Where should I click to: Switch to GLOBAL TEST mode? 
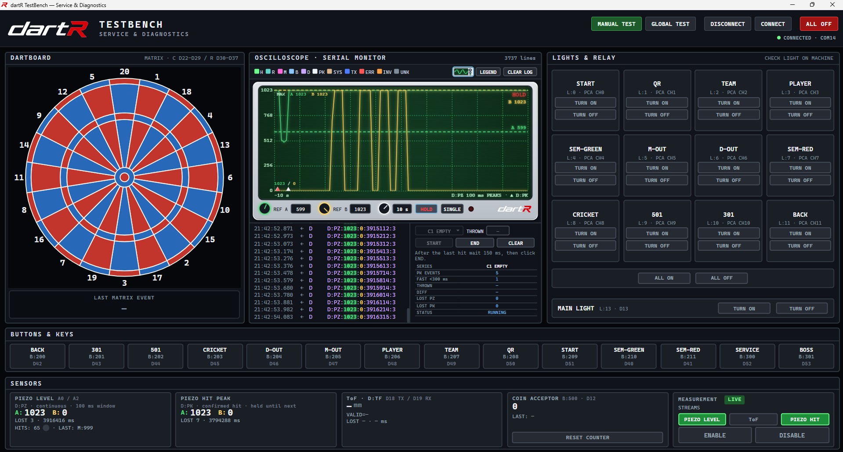click(670, 24)
